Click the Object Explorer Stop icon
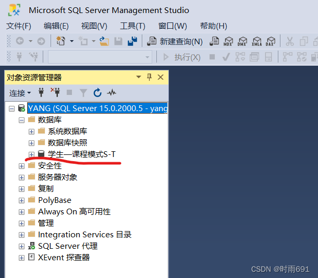Viewport: 318px width, 278px height. (69, 92)
